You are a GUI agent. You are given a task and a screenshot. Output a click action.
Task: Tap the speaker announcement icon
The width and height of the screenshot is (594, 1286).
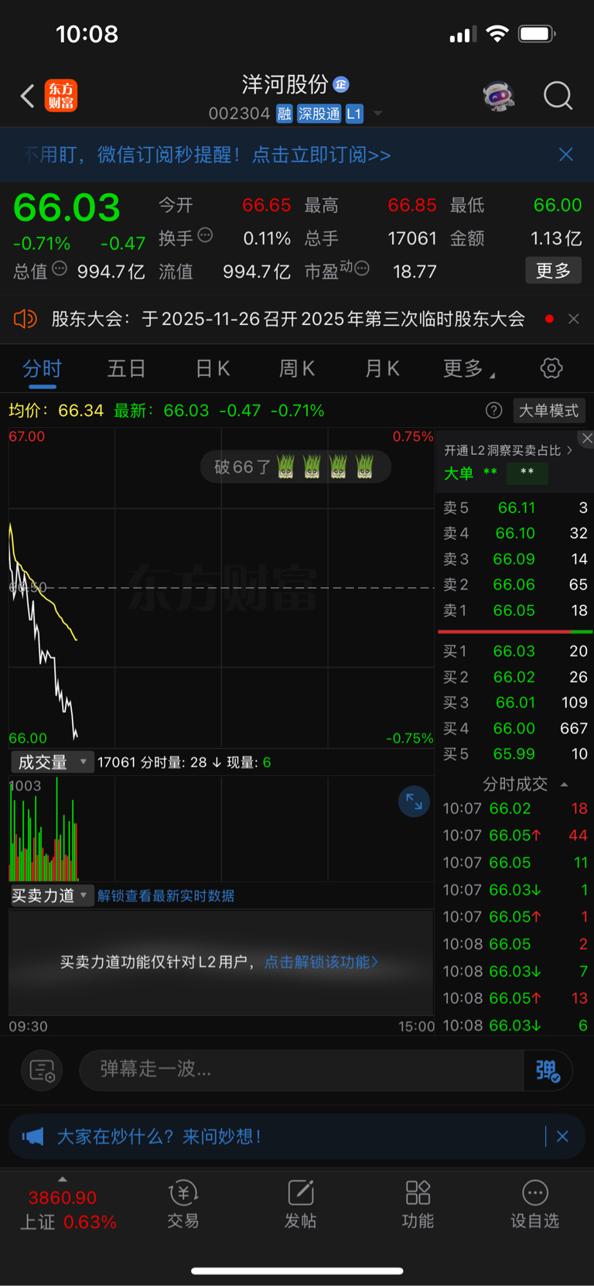pos(26,319)
